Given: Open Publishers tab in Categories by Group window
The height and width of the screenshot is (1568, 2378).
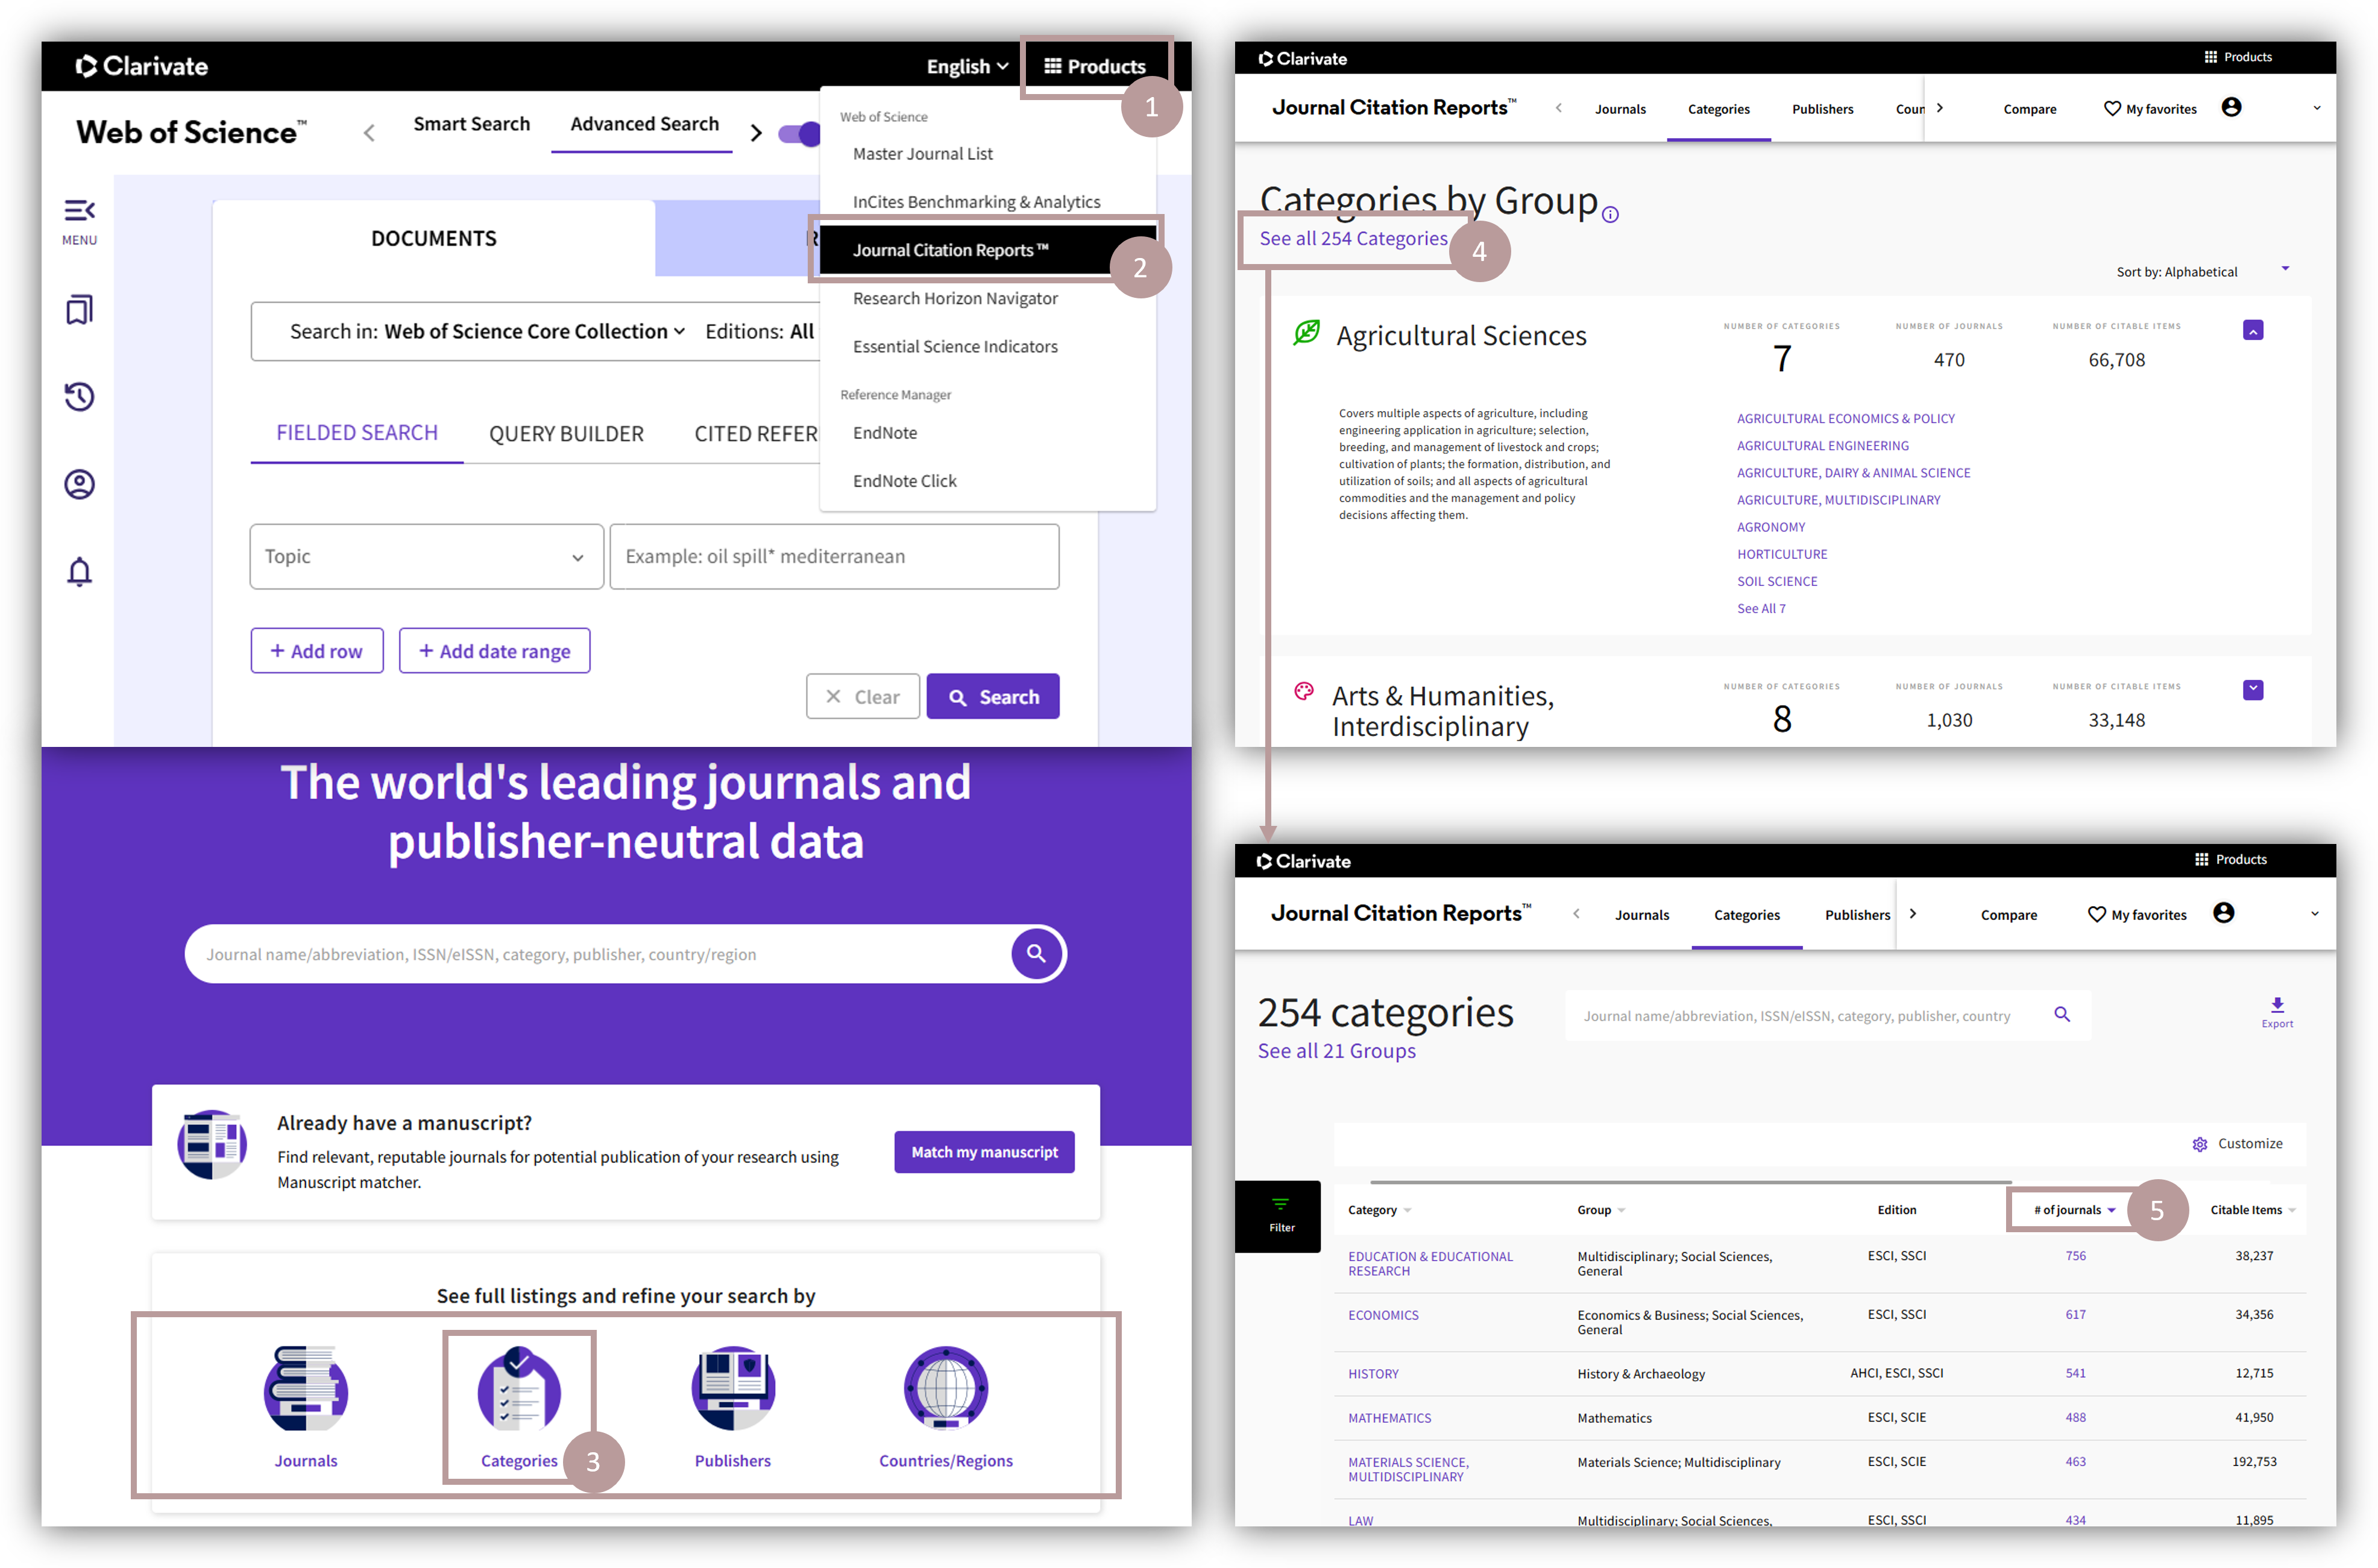Looking at the screenshot, I should [1822, 109].
